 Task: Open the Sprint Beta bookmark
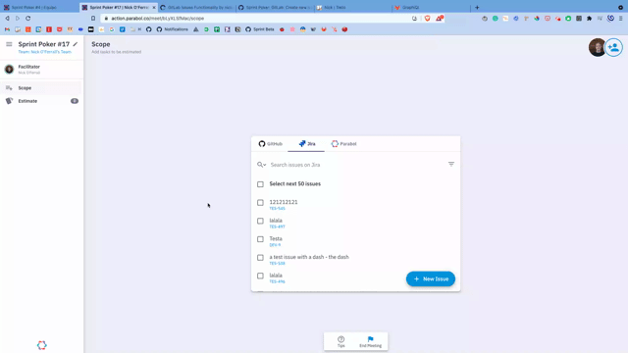pyautogui.click(x=260, y=29)
